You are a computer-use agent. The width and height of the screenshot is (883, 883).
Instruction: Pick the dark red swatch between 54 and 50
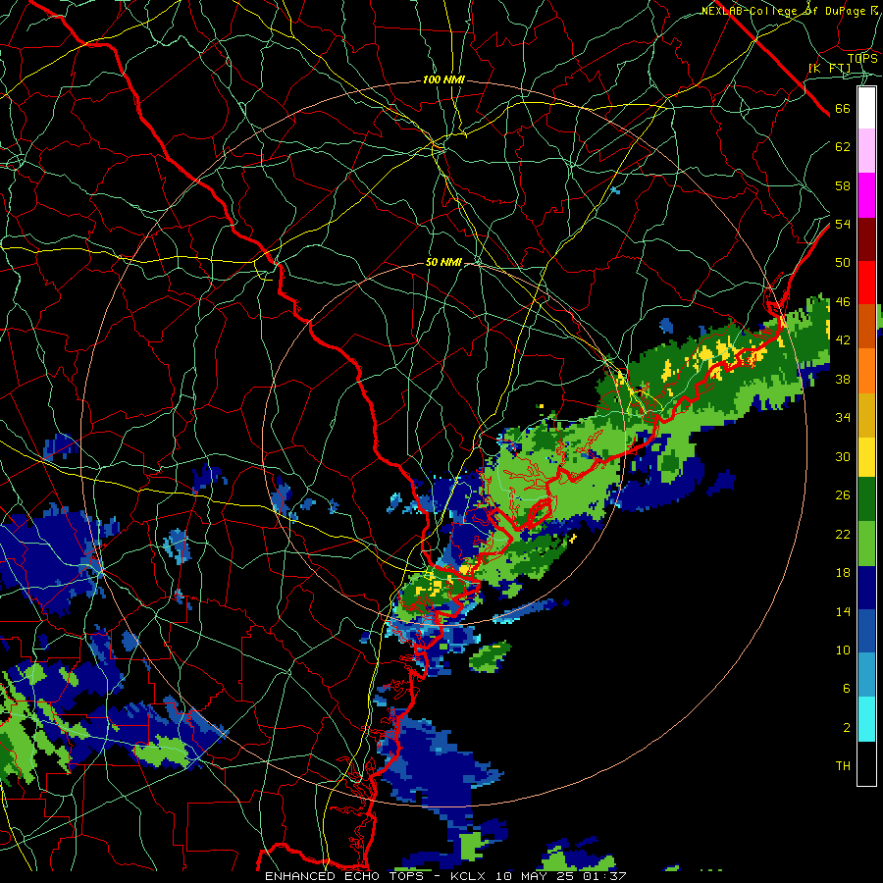866,238
